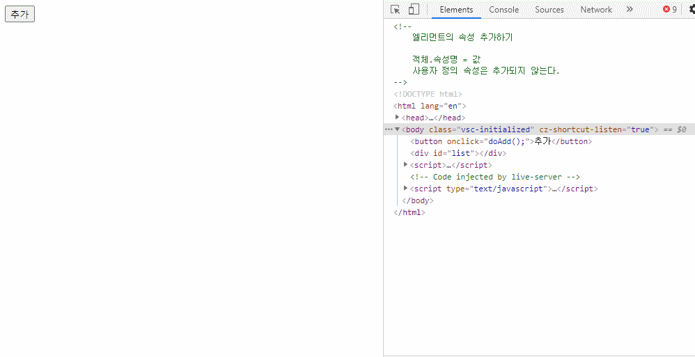Open the Sources tab
The image size is (695, 357).
[549, 10]
